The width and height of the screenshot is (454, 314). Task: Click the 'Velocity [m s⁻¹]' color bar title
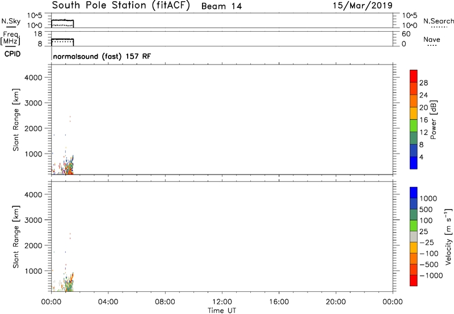(448, 236)
